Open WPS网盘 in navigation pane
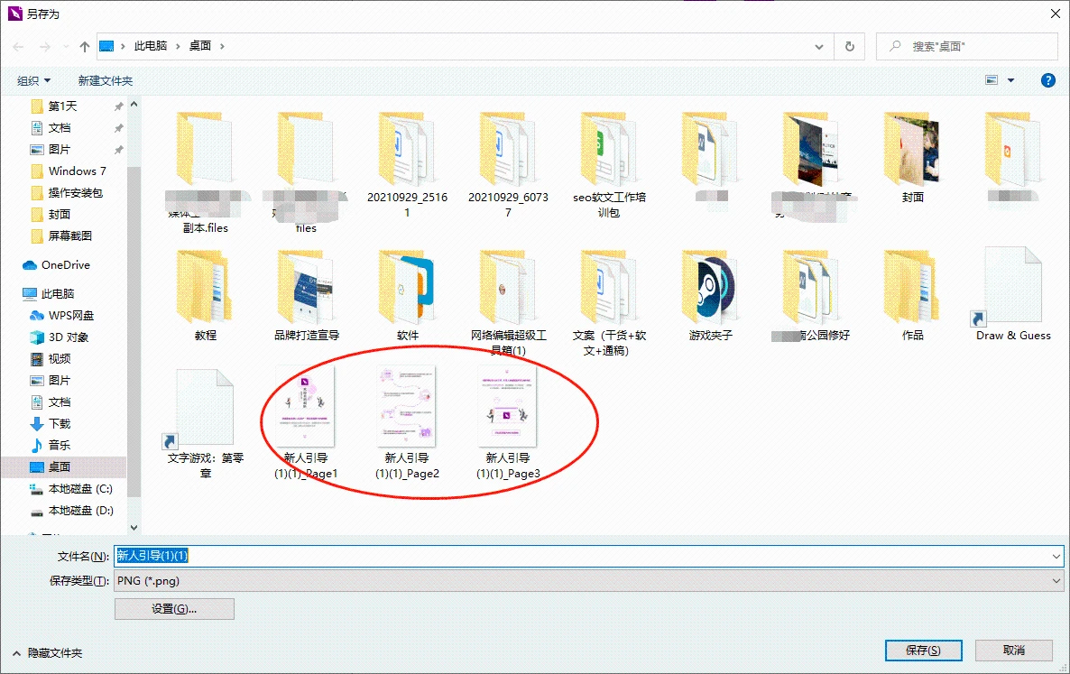Screen dimensions: 1070x674 click(x=71, y=316)
